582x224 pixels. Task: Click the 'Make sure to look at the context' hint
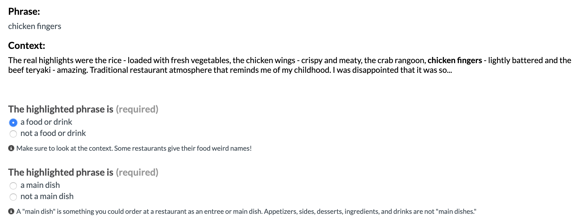click(x=134, y=148)
